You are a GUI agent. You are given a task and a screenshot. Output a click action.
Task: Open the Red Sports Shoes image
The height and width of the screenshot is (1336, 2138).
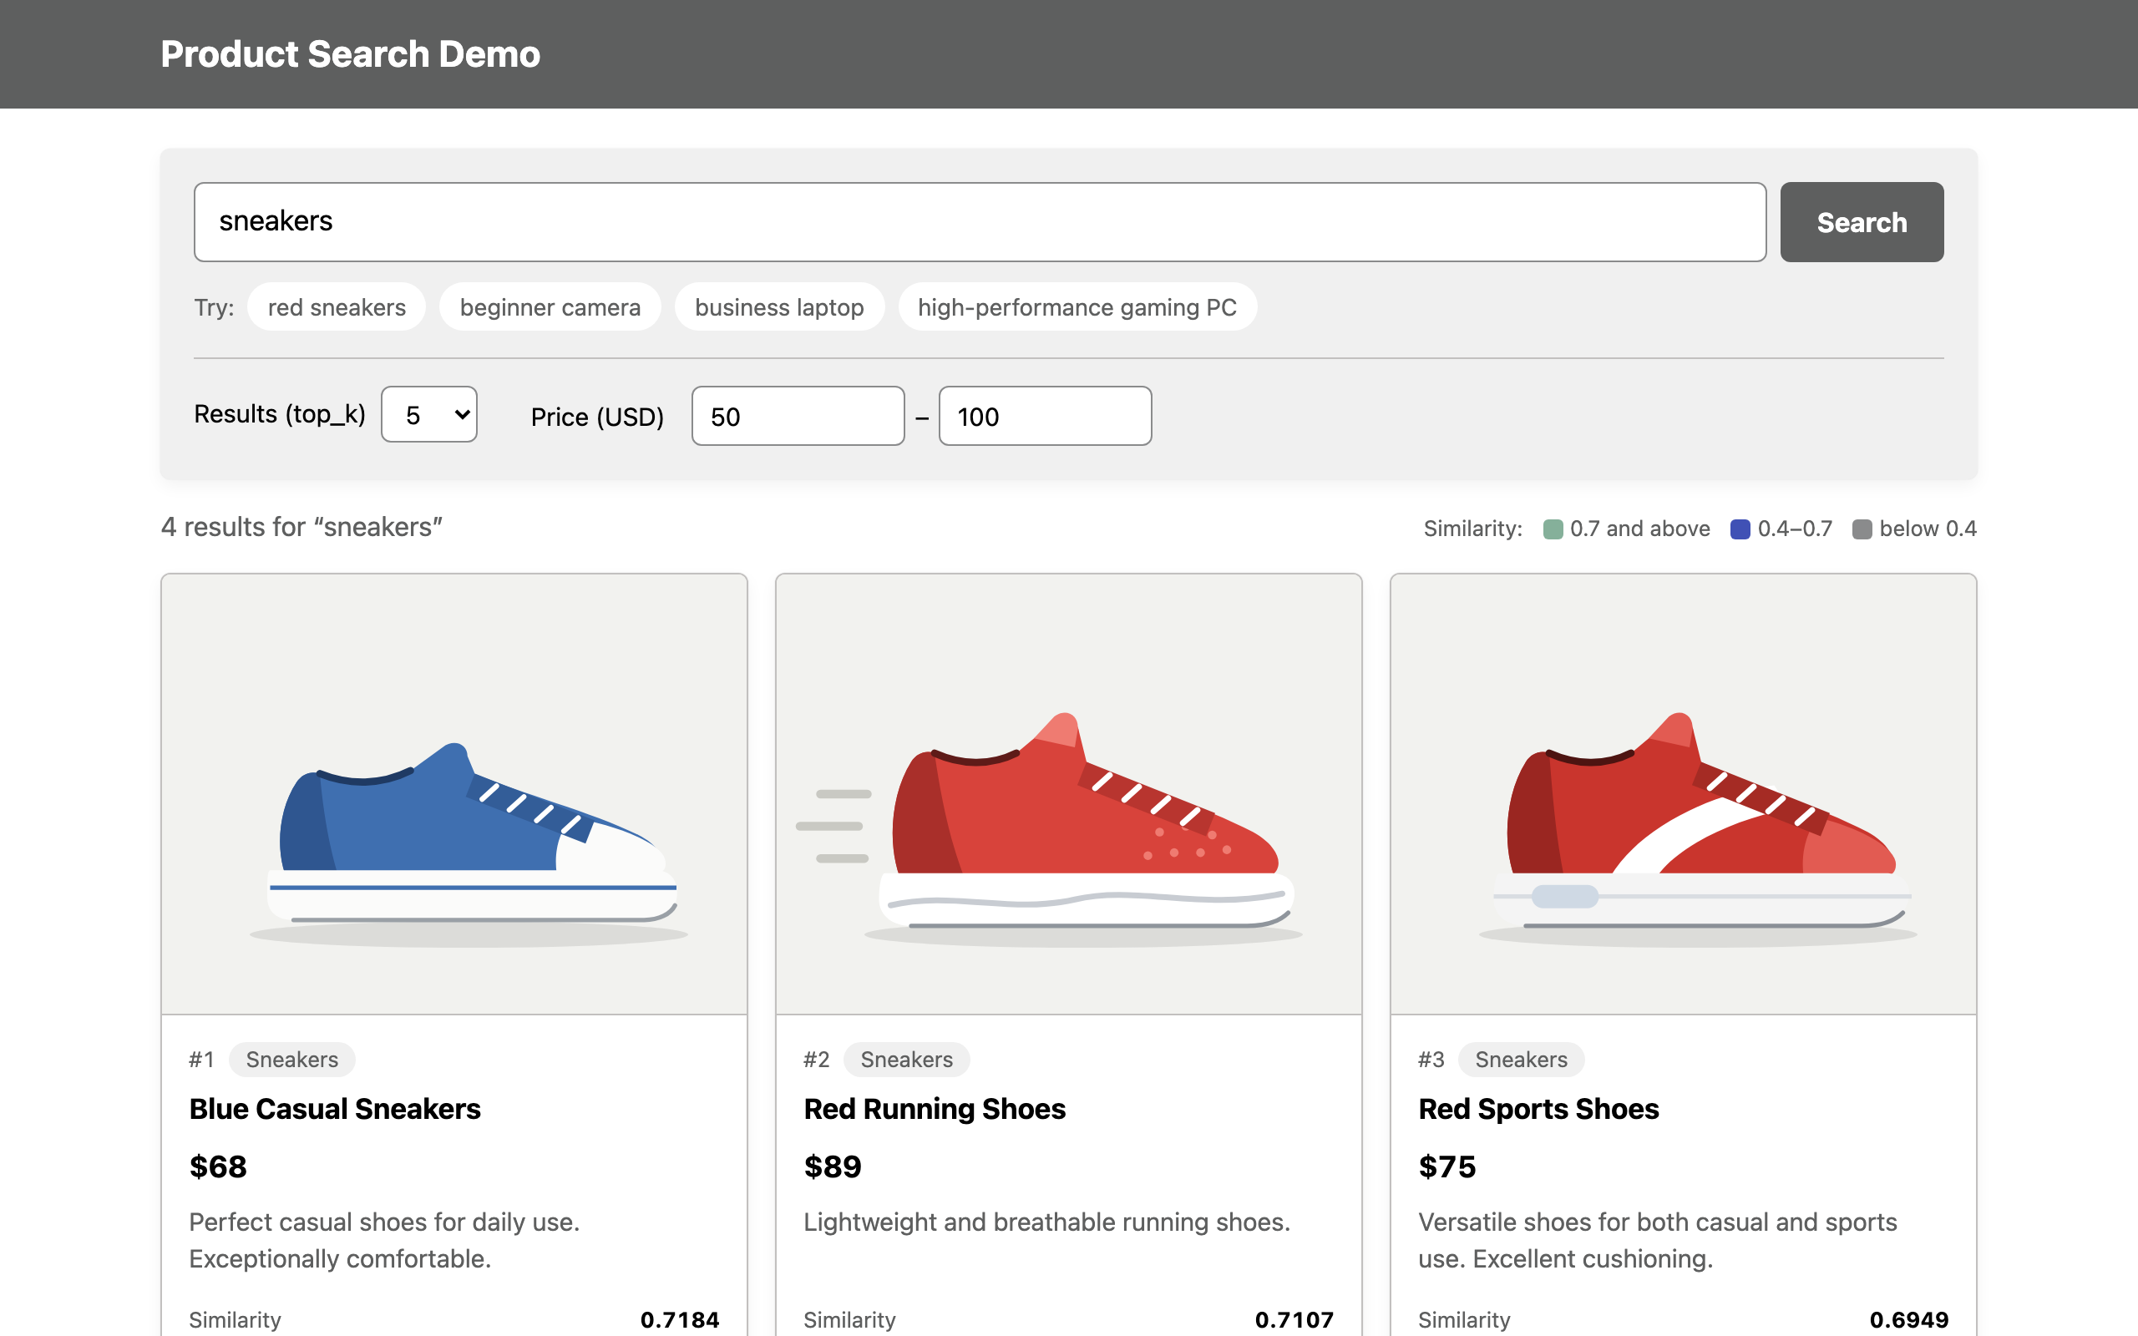point(1683,793)
